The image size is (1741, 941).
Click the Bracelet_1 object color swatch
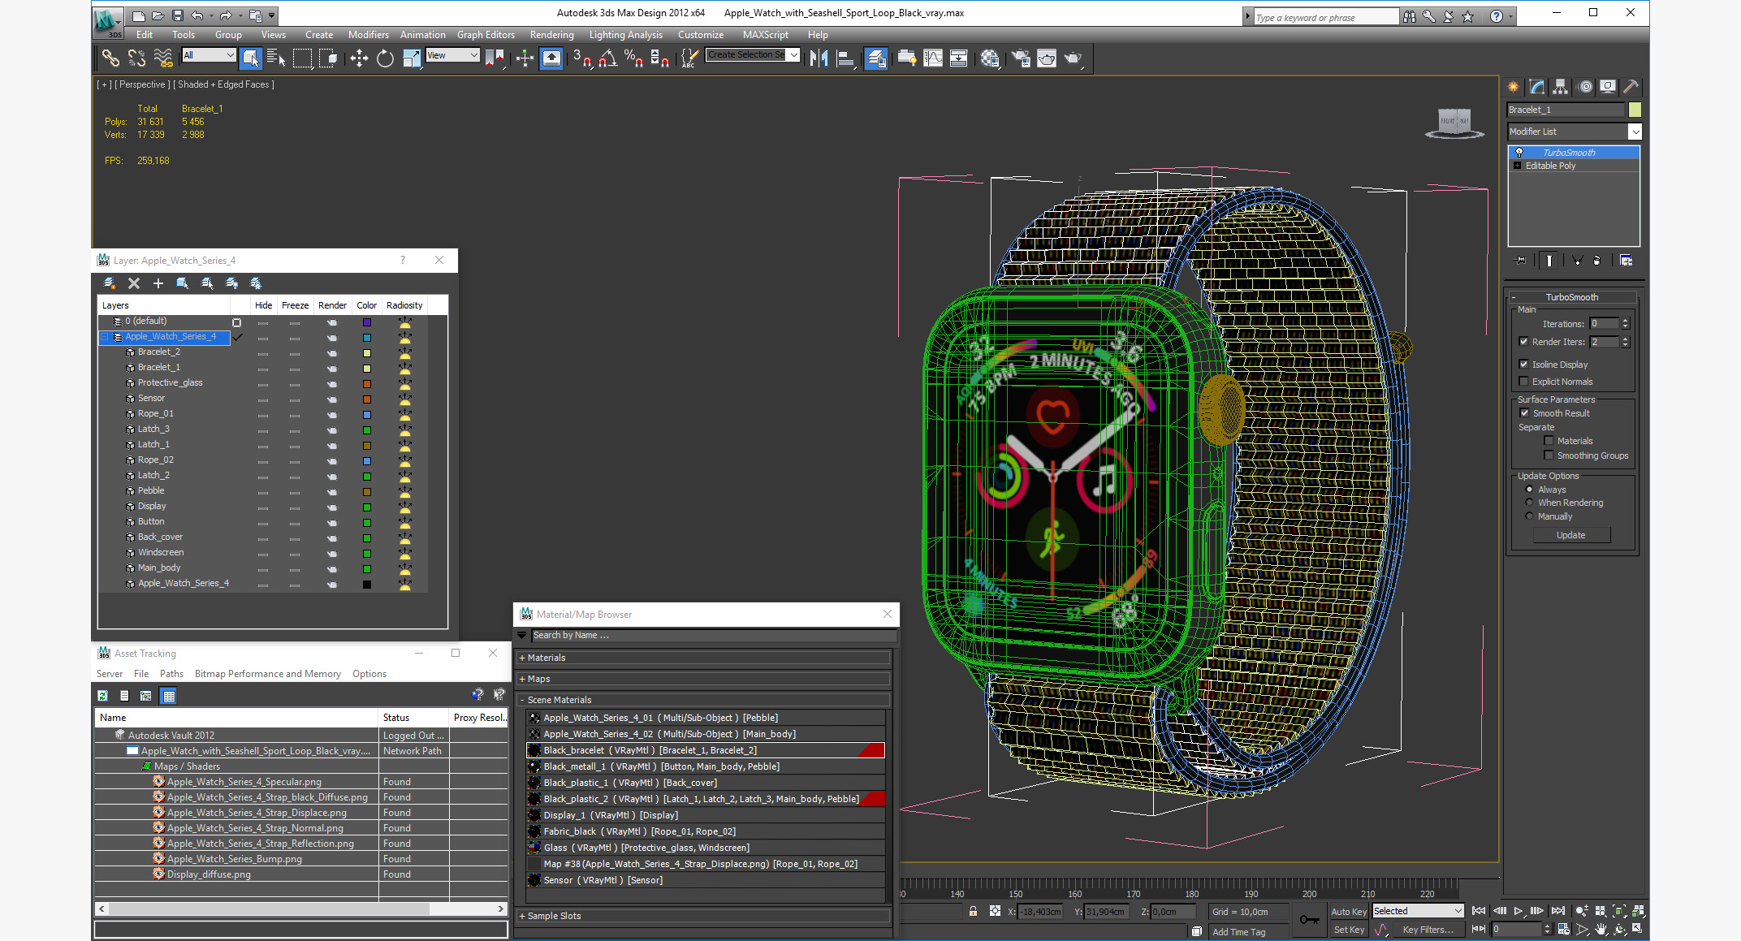pyautogui.click(x=1635, y=110)
